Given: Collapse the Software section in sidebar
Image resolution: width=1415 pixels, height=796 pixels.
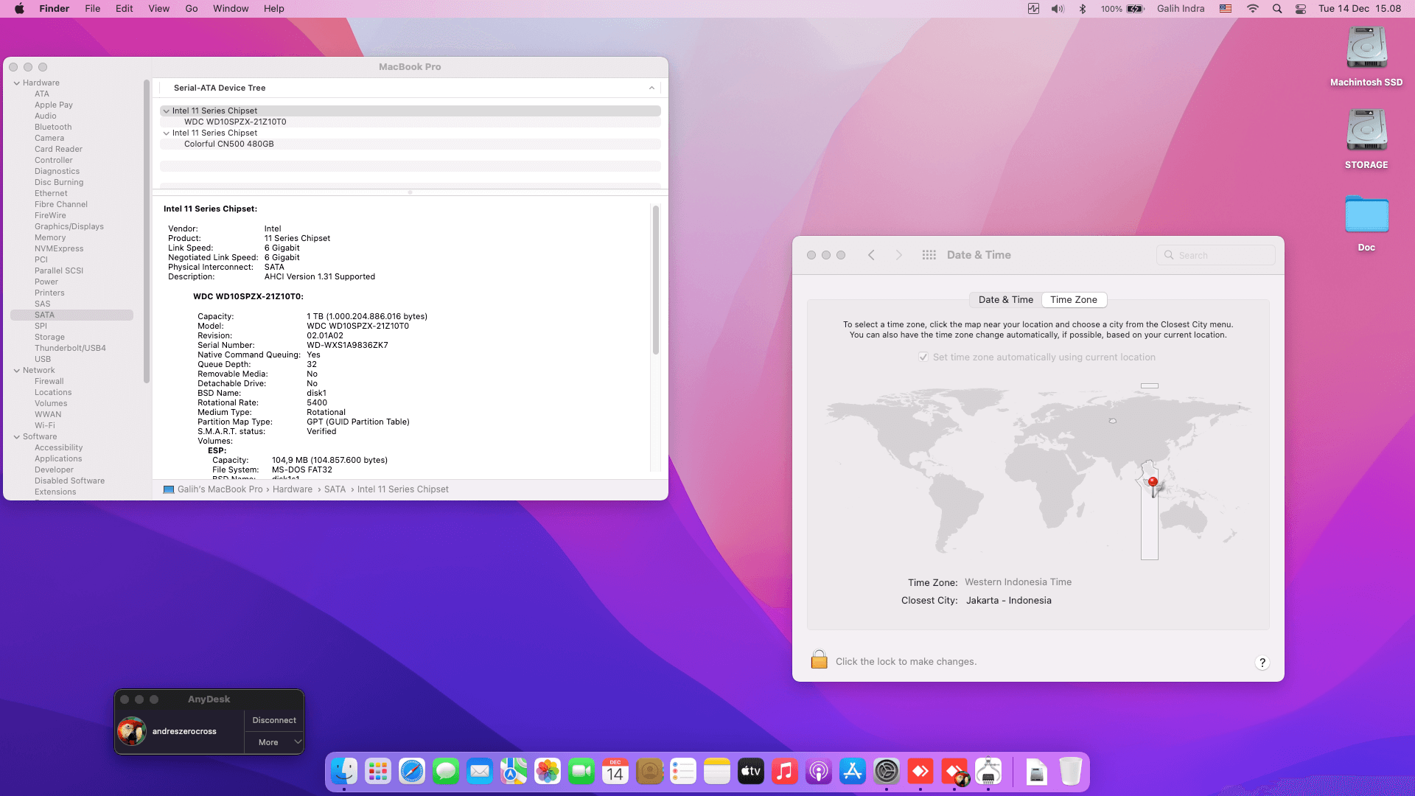Looking at the screenshot, I should (x=16, y=437).
